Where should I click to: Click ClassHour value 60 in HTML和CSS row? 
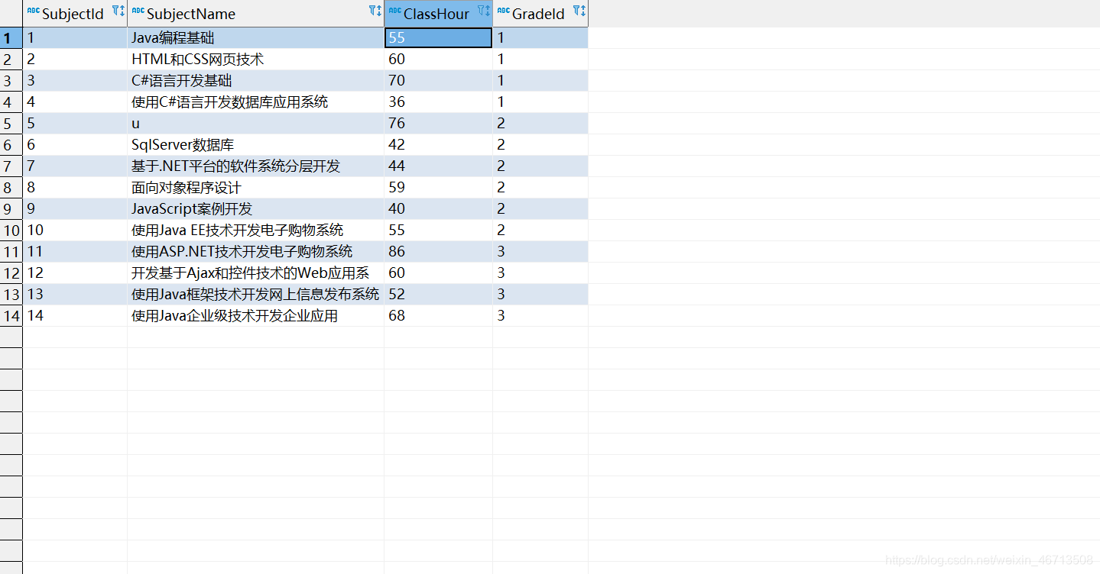tap(438, 59)
